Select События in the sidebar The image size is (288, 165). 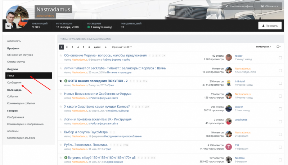click(13, 96)
